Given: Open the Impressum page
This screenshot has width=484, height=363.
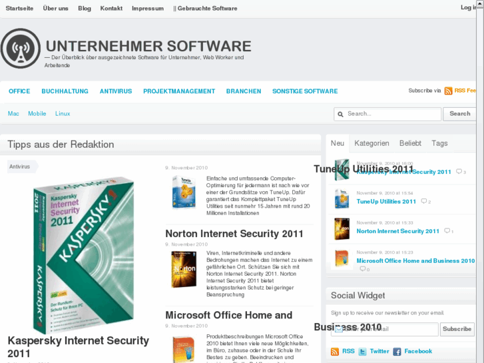Looking at the screenshot, I should coord(148,9).
